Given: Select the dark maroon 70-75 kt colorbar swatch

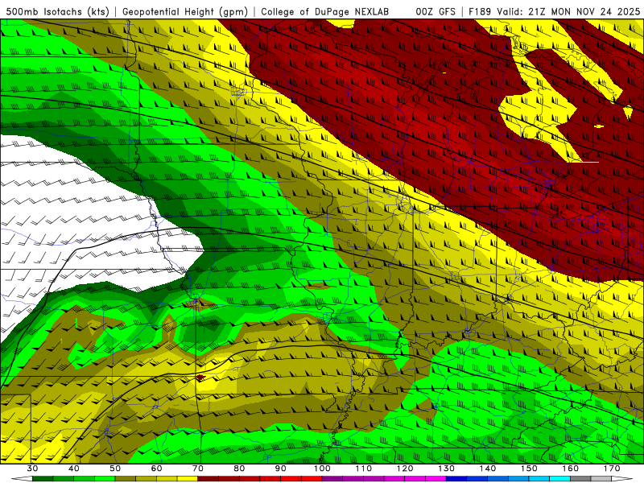Looking at the screenshot, I should (208, 479).
